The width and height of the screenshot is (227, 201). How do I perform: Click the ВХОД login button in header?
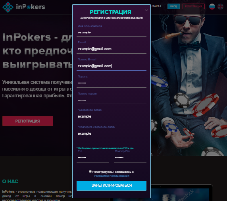tap(173, 6)
